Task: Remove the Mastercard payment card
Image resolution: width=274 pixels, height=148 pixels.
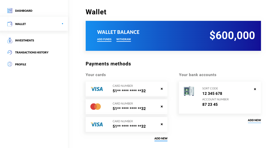Action: tap(162, 106)
